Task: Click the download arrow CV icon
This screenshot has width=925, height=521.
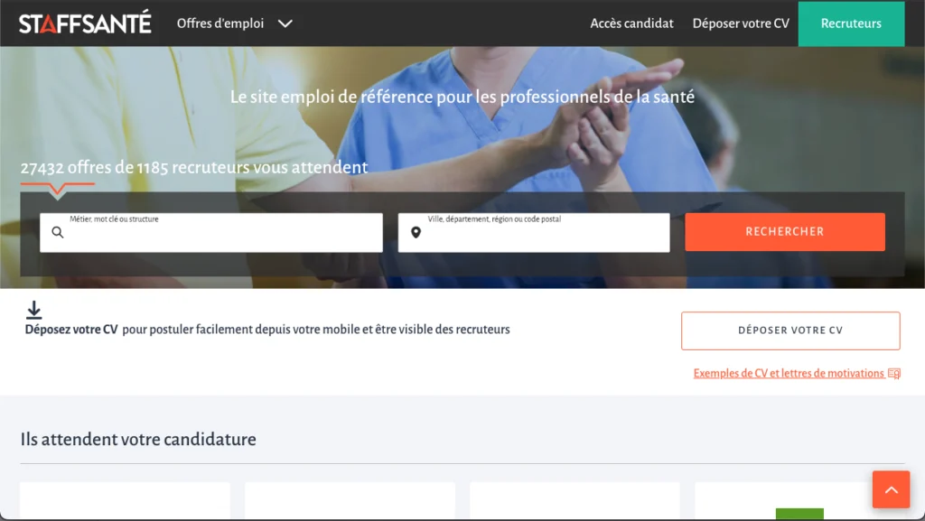Action: click(x=33, y=310)
